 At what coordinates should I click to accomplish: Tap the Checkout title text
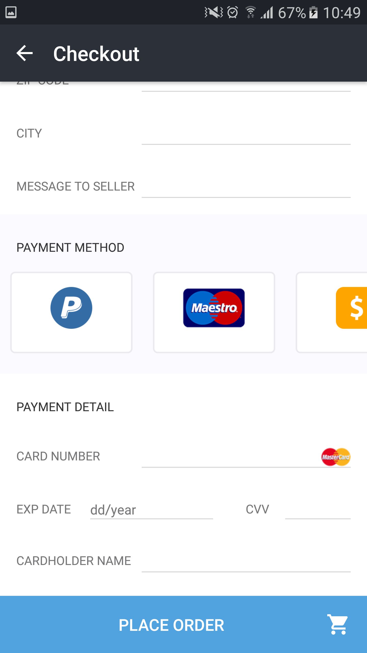coord(96,54)
